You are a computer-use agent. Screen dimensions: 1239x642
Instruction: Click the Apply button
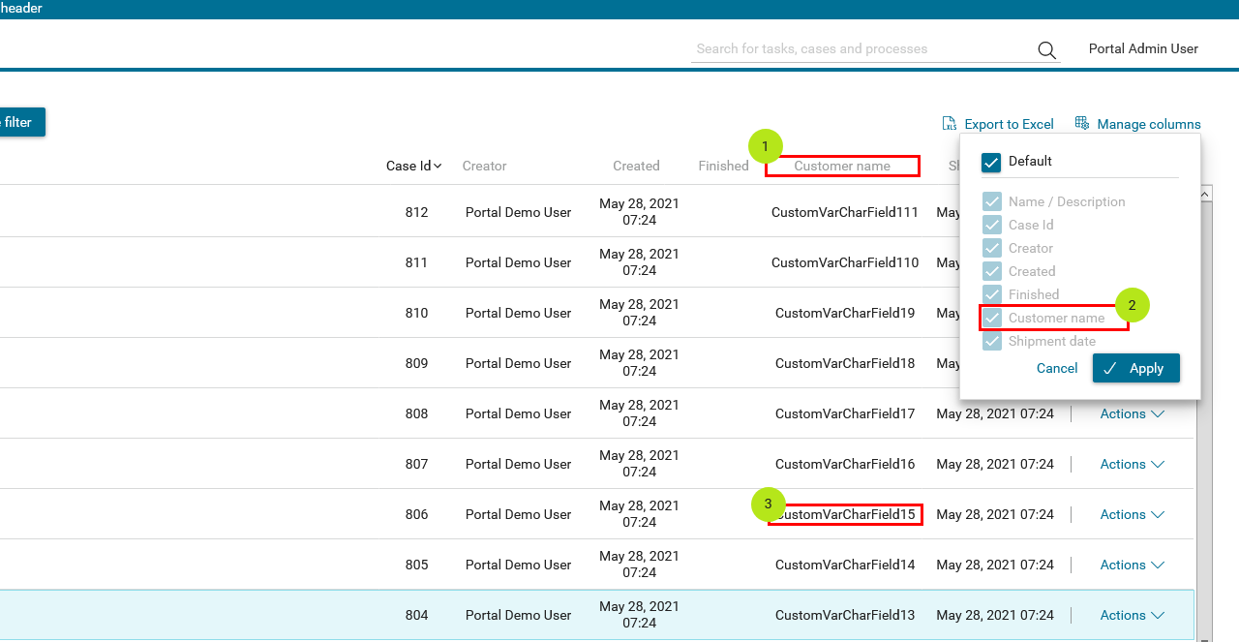coord(1136,368)
